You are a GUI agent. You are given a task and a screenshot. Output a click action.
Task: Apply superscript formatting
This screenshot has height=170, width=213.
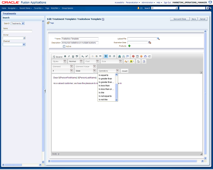point(87,56)
